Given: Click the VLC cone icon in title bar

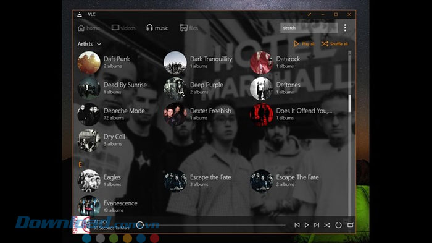Looking at the screenshot, I should tap(80, 14).
